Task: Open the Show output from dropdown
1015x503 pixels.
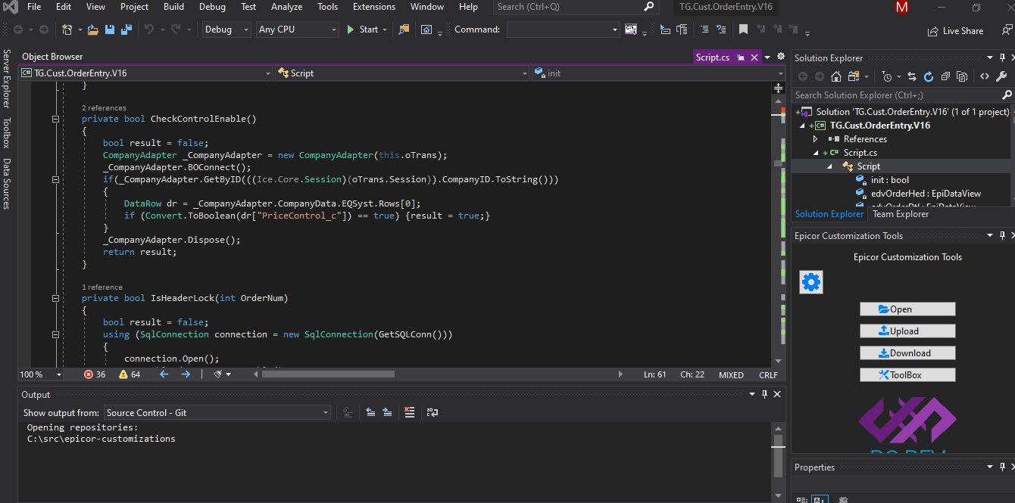Action: pos(217,413)
